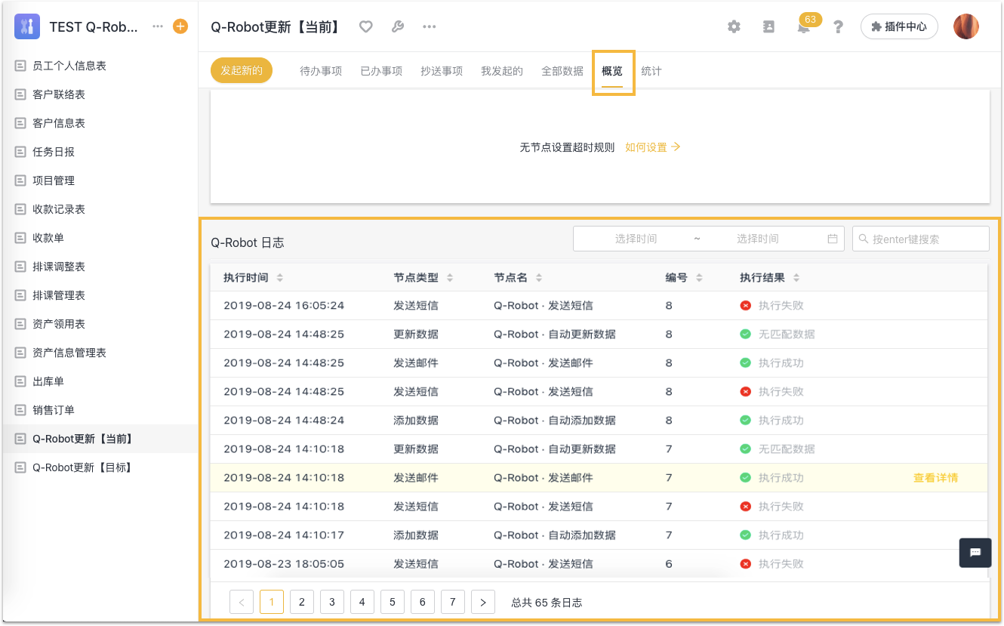Open the contacts card icon
This screenshot has height=626, width=1004.
coord(768,26)
